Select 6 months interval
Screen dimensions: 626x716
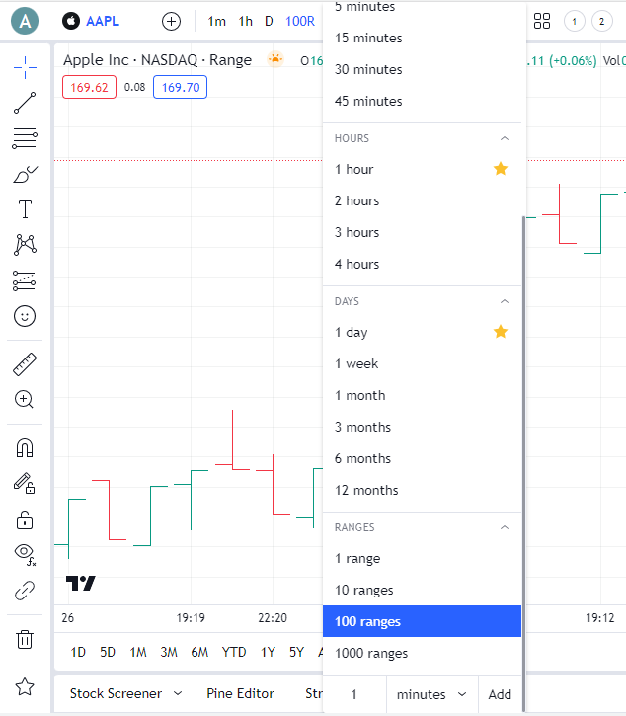pos(422,458)
